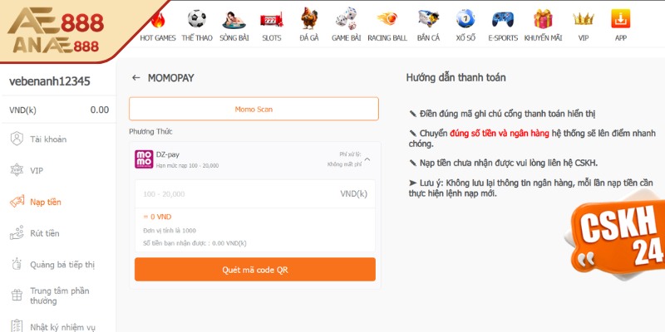Click the Quét mã code QR button
Viewport: 665px width, 332px height.
pos(255,269)
